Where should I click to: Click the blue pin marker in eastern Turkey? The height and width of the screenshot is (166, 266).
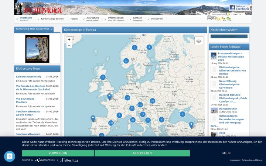pyautogui.click(x=191, y=125)
